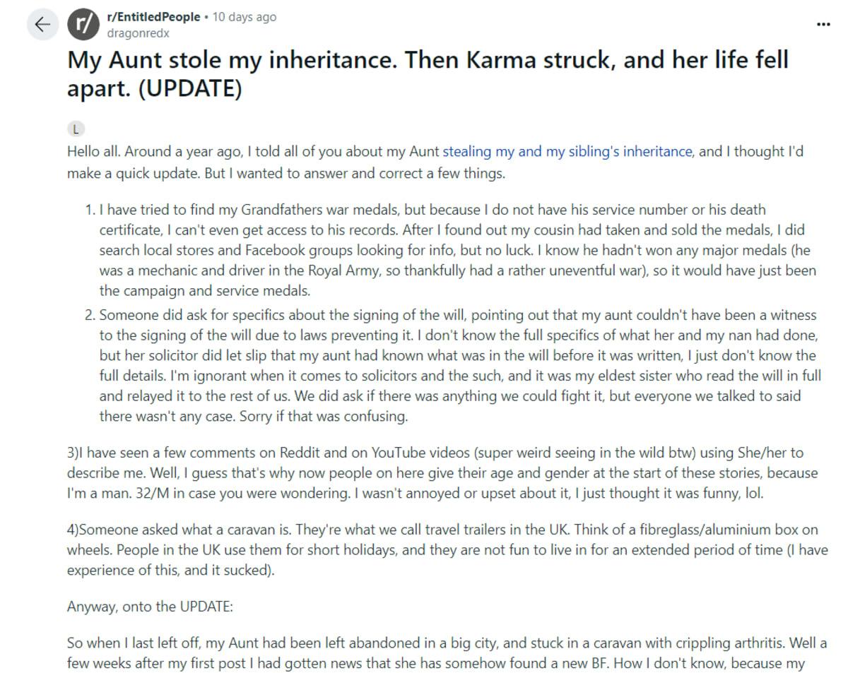The height and width of the screenshot is (673, 848).
Task: Click the paragraph explaining what a caravan is
Action: point(438,549)
